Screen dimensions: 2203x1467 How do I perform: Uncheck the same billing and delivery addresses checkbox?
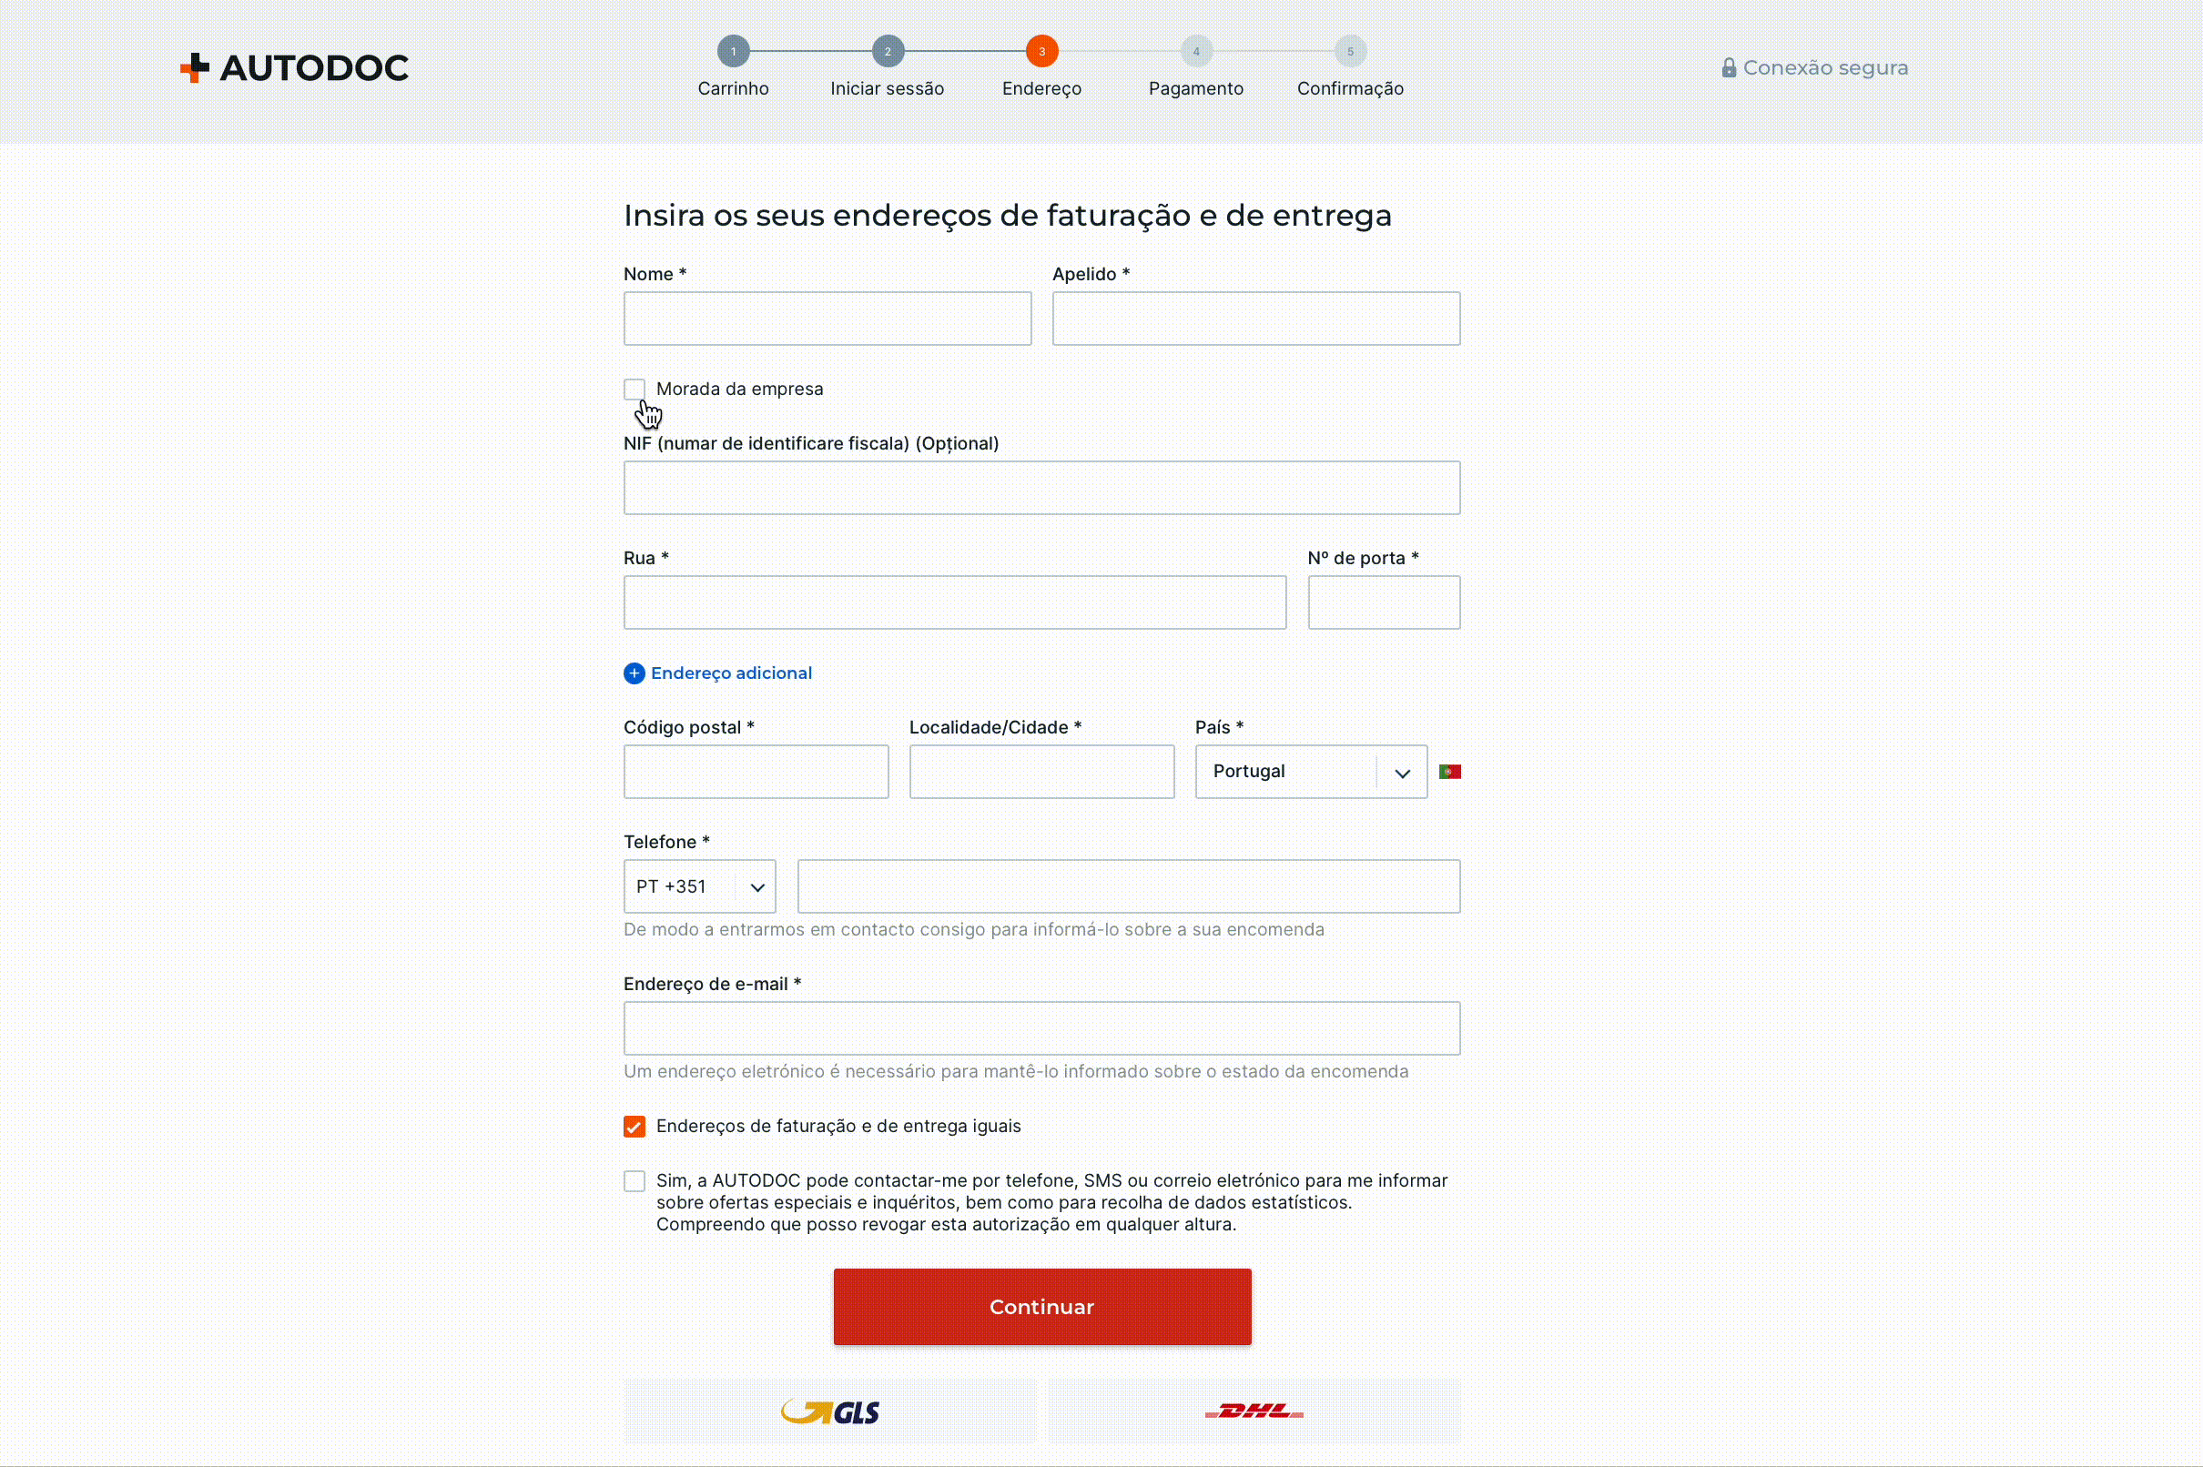[x=635, y=1127]
